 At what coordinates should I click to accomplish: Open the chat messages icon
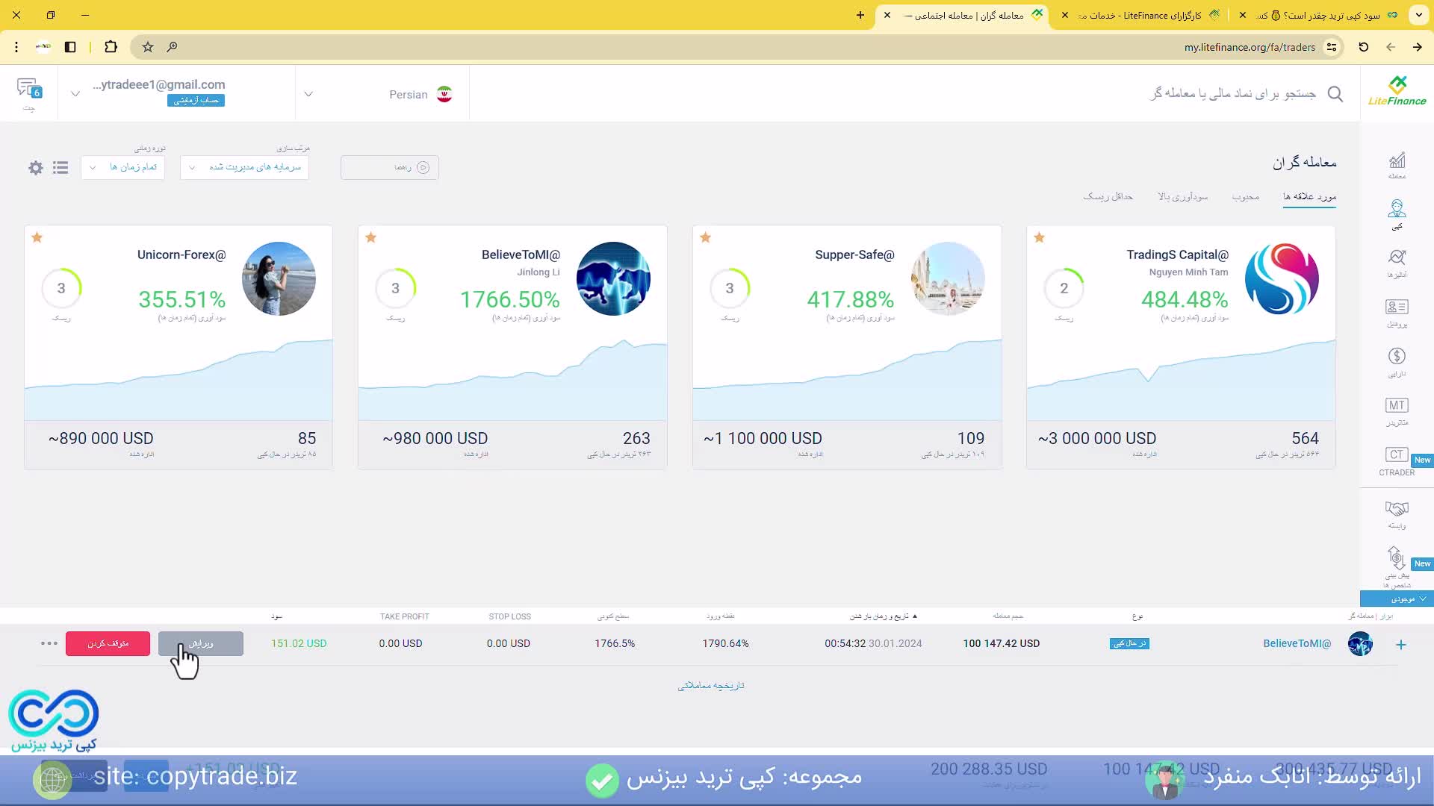pyautogui.click(x=29, y=90)
